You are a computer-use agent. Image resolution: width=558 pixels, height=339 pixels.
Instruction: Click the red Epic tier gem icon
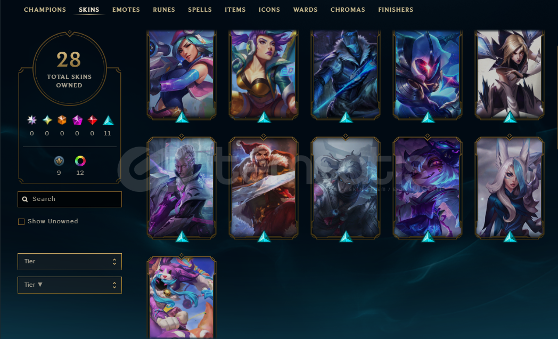click(92, 120)
